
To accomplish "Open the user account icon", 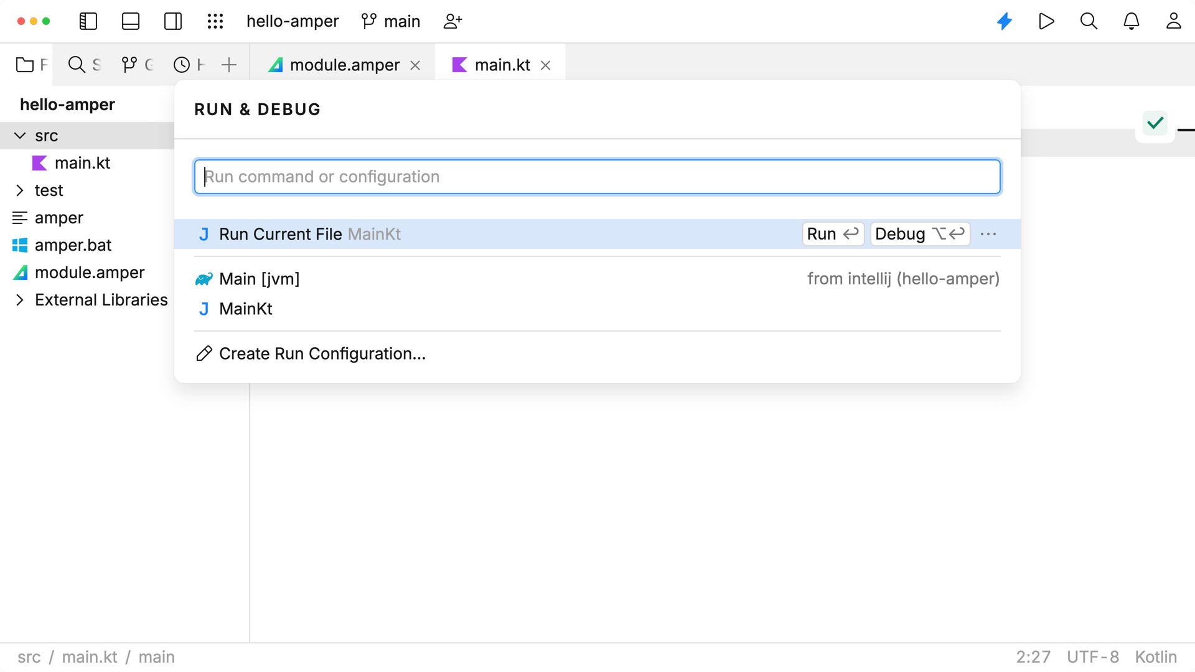I will pyautogui.click(x=1173, y=21).
